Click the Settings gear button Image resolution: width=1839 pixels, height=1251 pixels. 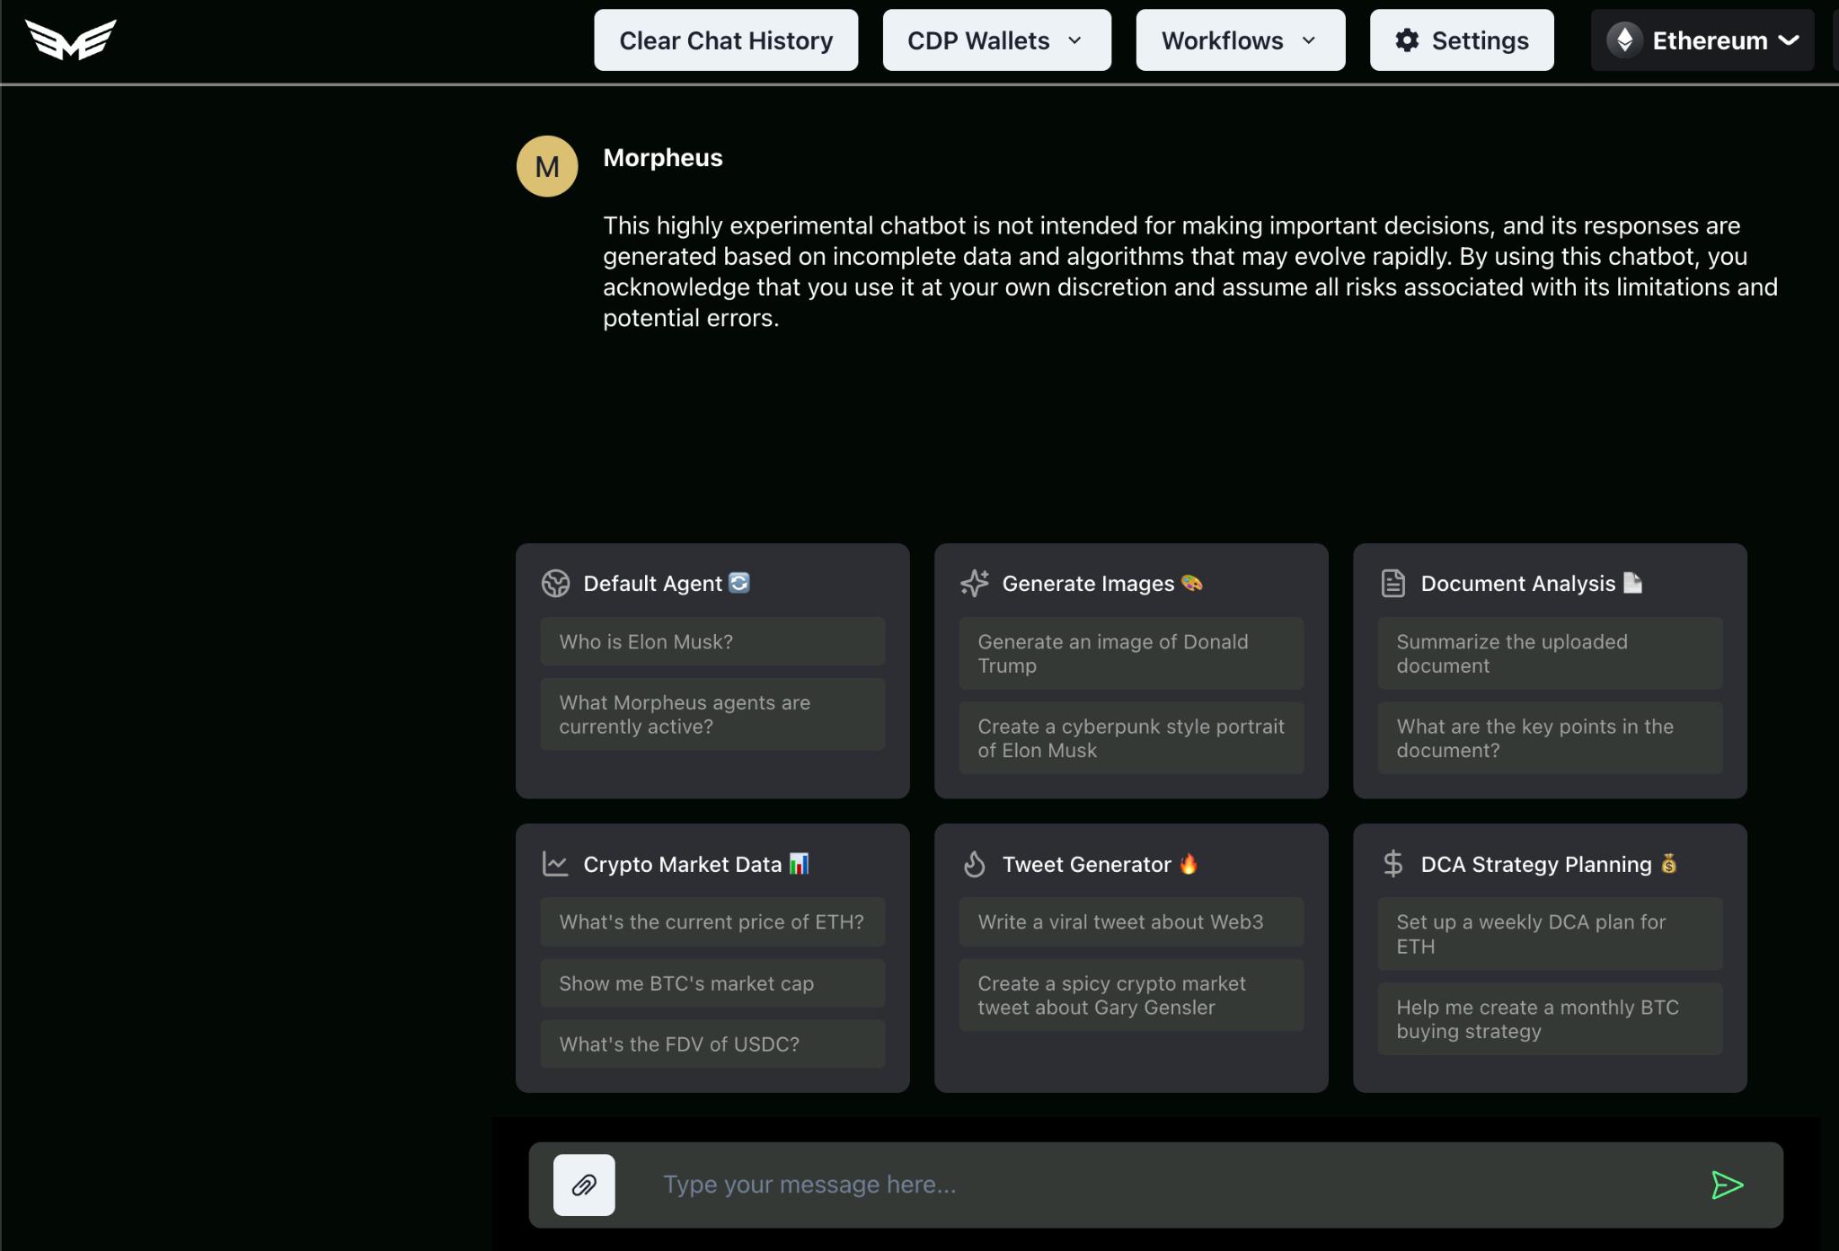(x=1461, y=40)
